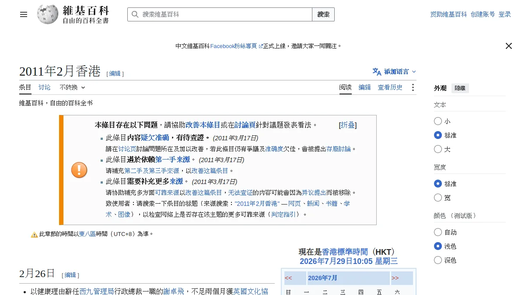Click the 书籍 source search link
Viewport: 525px width, 295px height.
[331, 204]
